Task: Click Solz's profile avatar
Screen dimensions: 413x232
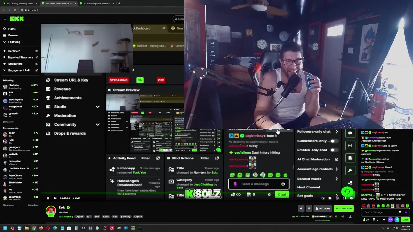Action: (x=51, y=211)
